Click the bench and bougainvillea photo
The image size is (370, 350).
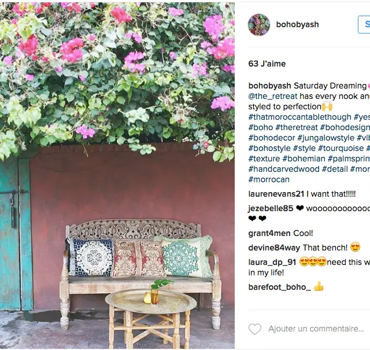(x=117, y=176)
